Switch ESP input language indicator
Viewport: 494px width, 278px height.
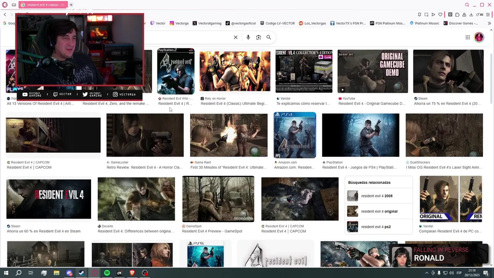point(459,273)
